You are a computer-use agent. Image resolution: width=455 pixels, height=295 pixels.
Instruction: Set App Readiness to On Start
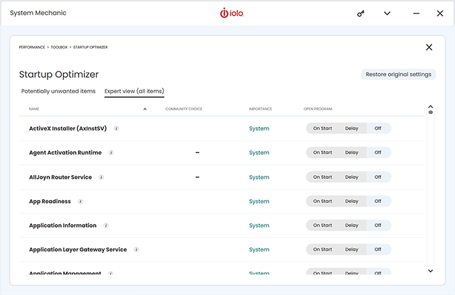click(322, 201)
